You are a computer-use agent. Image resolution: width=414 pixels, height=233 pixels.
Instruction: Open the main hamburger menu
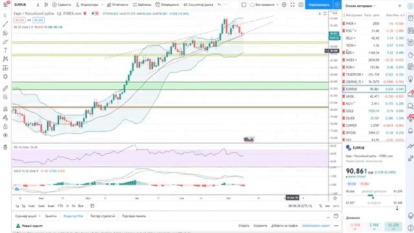point(5,5)
